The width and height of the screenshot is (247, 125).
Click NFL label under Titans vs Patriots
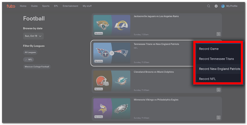tap(136, 48)
